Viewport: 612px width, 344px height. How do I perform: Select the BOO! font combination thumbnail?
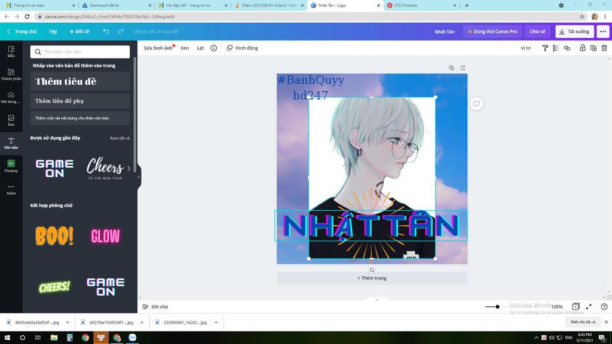[54, 235]
